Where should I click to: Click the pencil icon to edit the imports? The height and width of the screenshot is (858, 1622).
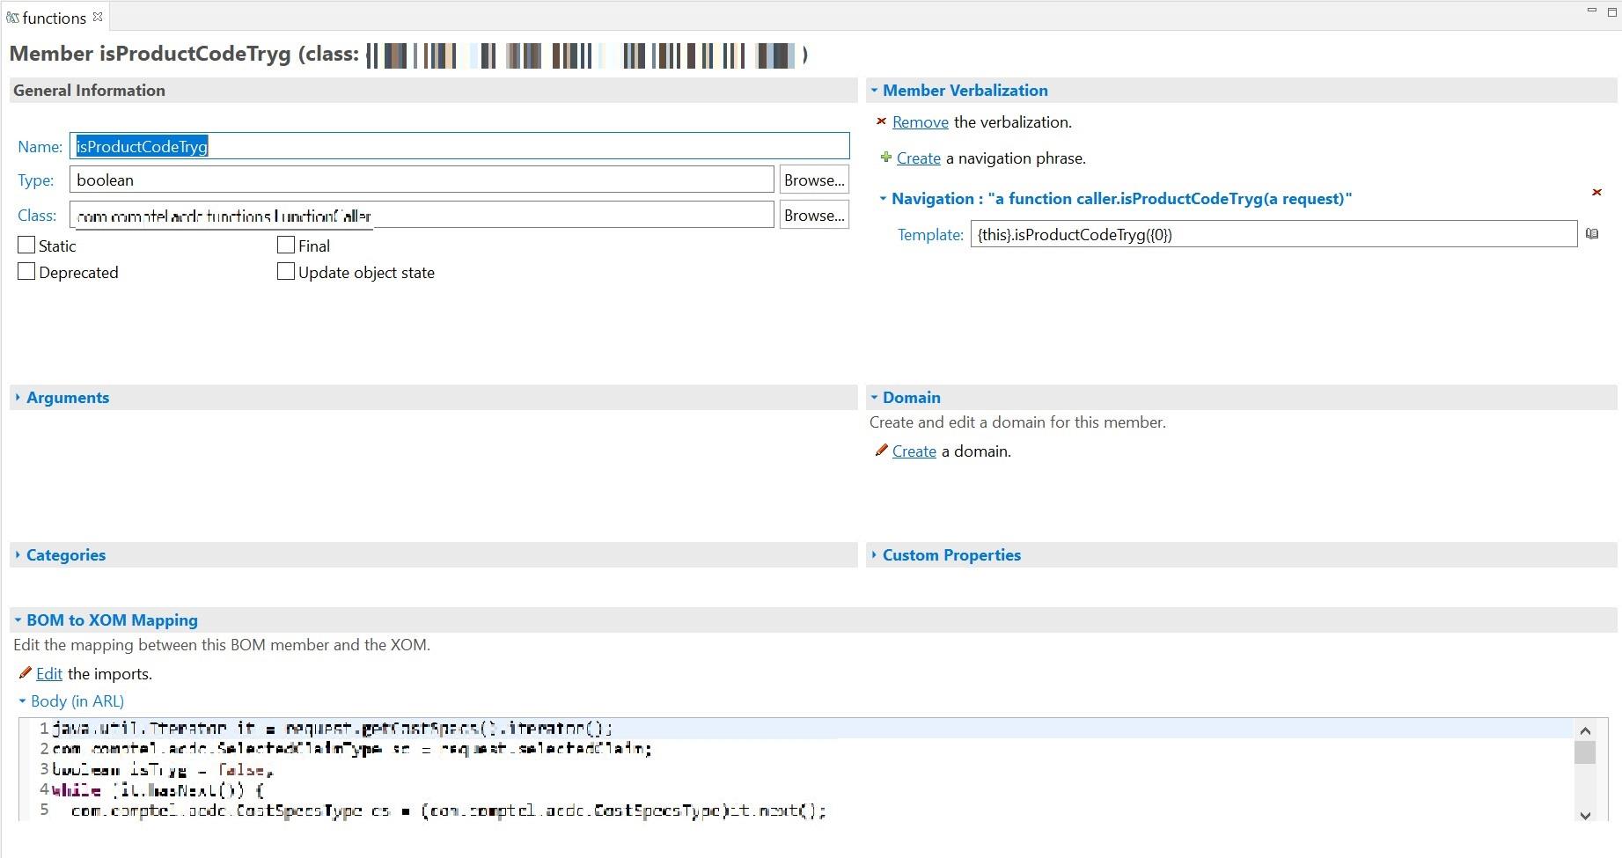tap(26, 672)
